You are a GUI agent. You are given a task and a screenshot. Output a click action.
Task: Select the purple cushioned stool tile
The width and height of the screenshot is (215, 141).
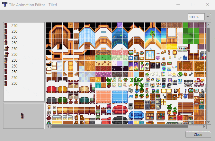tap(109, 107)
